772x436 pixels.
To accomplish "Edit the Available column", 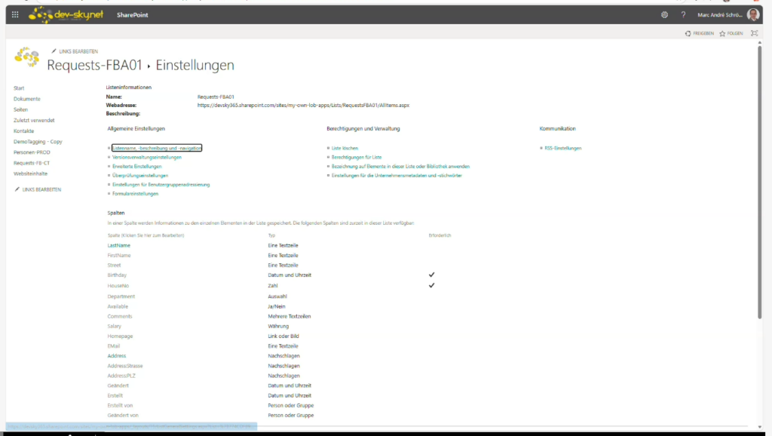I will (x=118, y=306).
